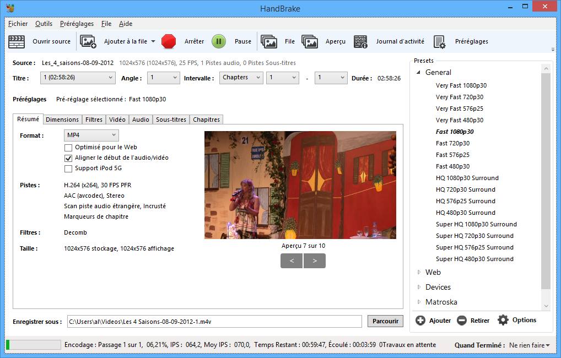Viewport: 561px width, 358px height.
Task: Open the start chapter dropdown
Action: (x=283, y=78)
